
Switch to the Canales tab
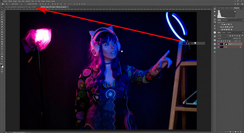(224, 33)
